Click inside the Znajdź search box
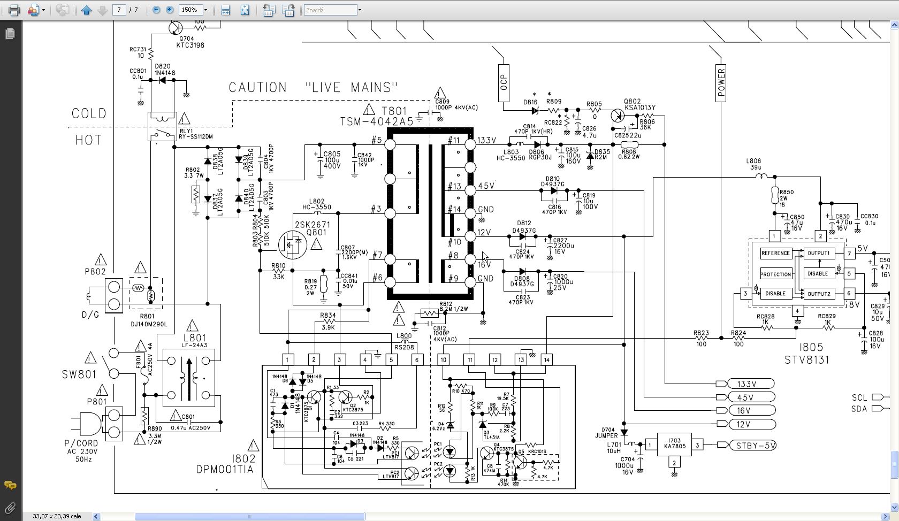This screenshot has height=521, width=899. (330, 10)
